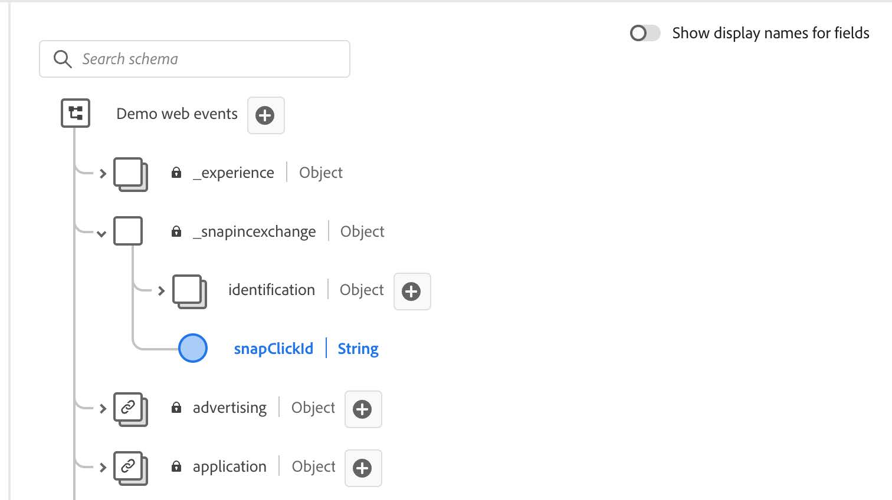892x500 pixels.
Task: Select the _snapincexchange field name
Action: pos(254,232)
